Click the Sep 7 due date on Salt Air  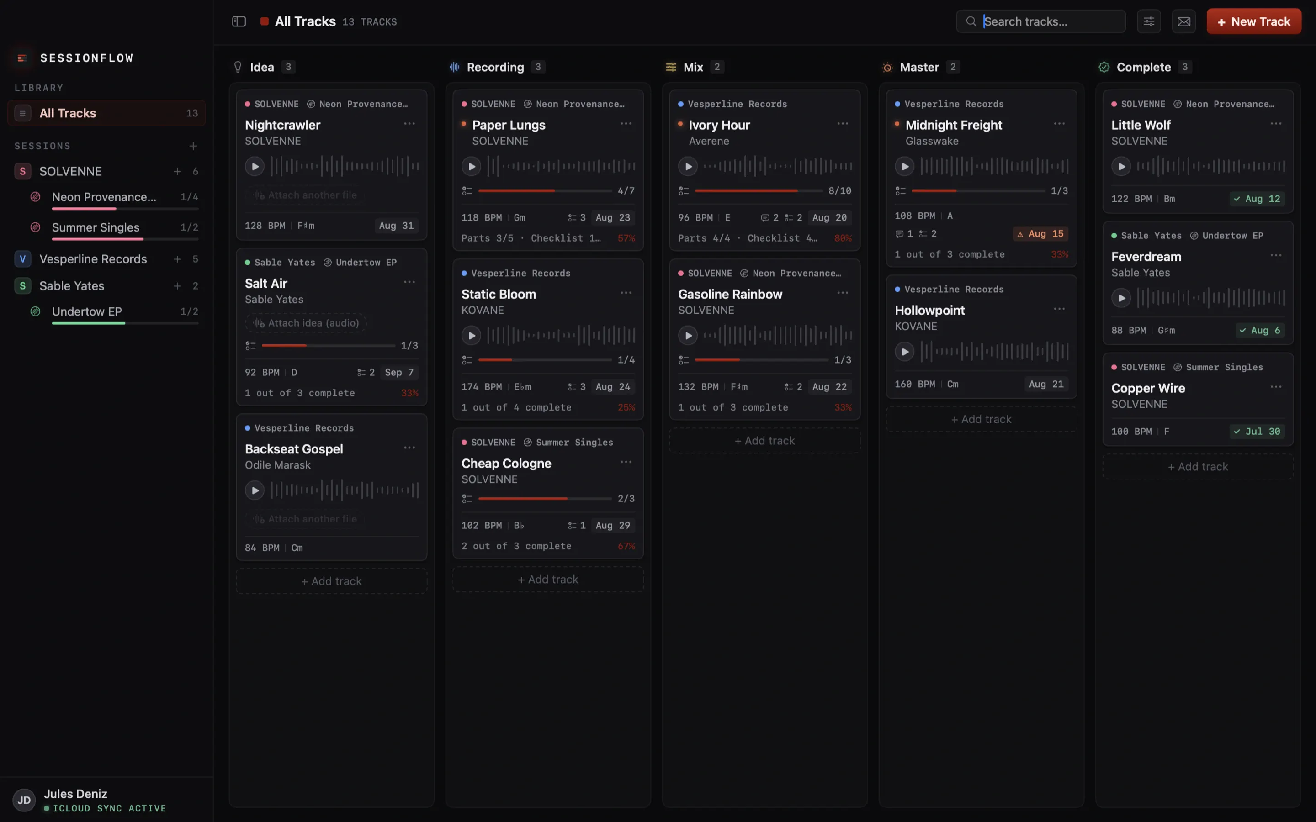398,372
